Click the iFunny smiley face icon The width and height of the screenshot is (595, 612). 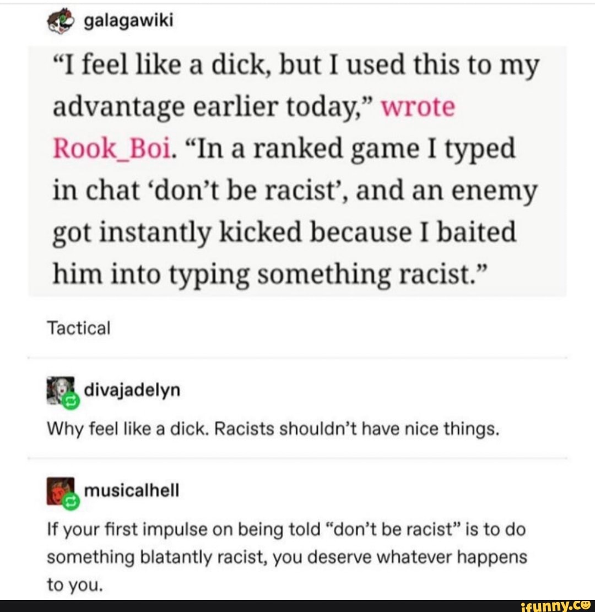point(585,606)
